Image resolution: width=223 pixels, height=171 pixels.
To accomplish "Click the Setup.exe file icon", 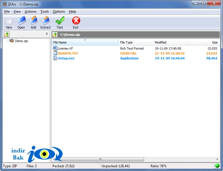I will (55, 58).
